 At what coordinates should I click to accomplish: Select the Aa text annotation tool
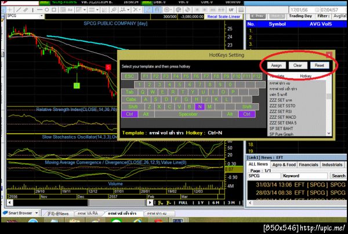pos(70,10)
